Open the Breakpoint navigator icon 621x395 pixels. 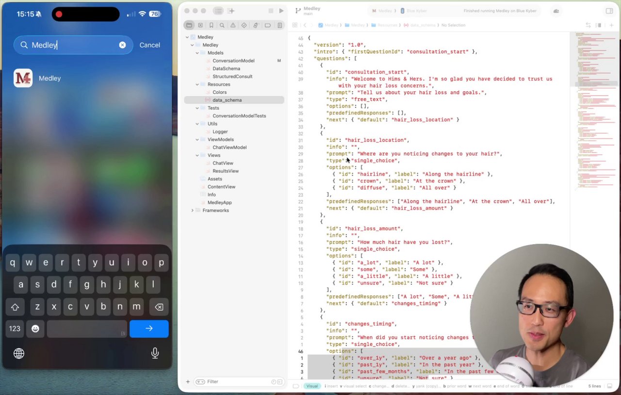click(268, 25)
